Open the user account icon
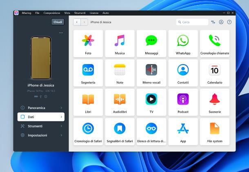 pos(221,22)
